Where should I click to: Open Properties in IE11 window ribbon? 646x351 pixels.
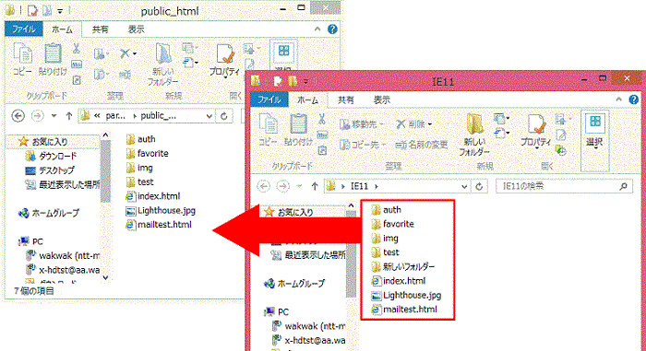[x=535, y=131]
